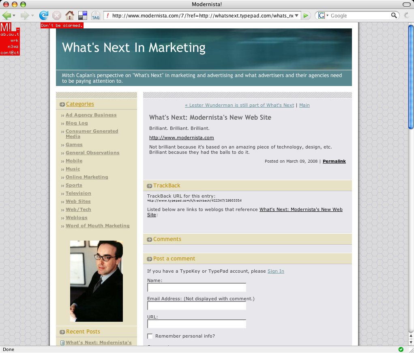Open the Online Marketing category
The height and width of the screenshot is (353, 414).
click(x=87, y=177)
